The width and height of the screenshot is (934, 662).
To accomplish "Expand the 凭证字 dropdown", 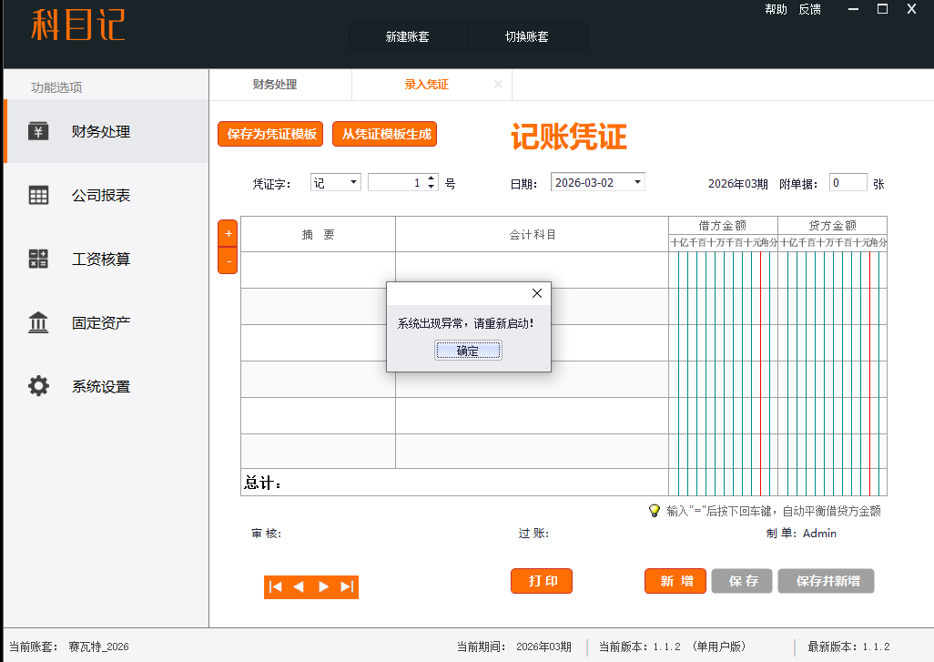I will point(353,183).
